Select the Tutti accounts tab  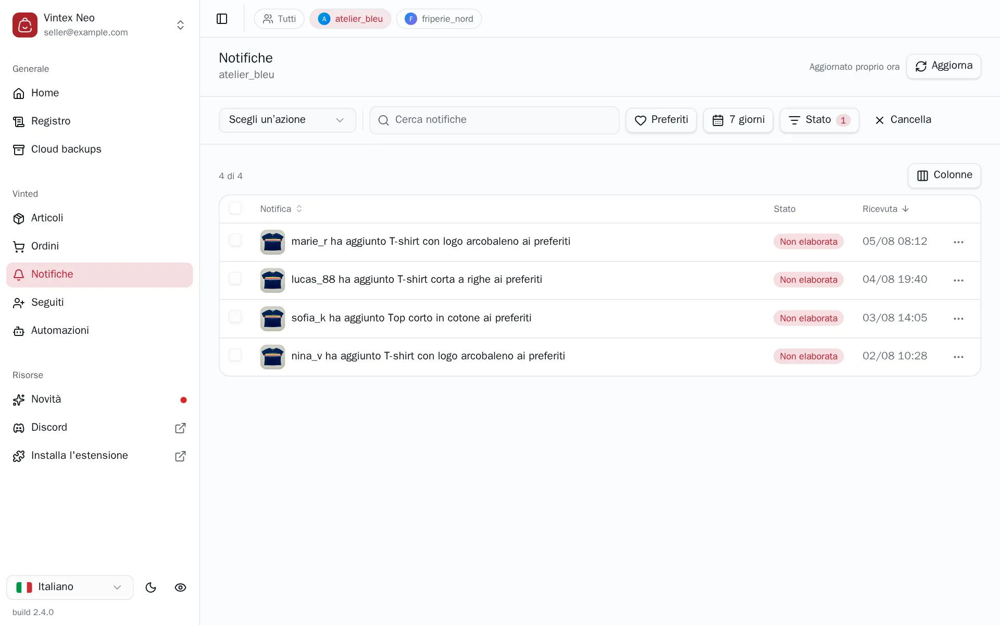[x=279, y=19]
